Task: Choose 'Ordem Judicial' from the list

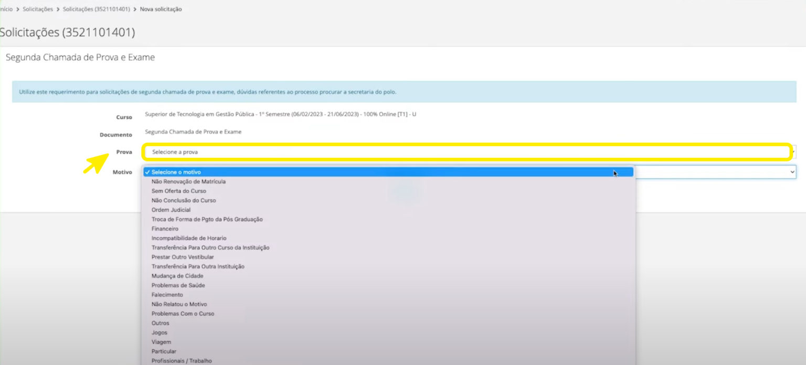Action: (x=171, y=210)
